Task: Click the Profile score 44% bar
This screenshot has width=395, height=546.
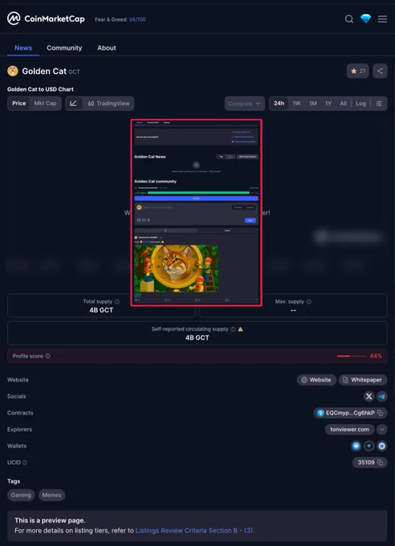Action: [351, 356]
